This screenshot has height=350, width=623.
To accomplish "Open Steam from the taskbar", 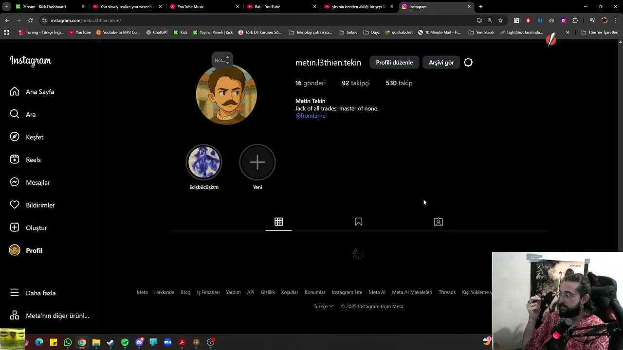I will coord(110,343).
